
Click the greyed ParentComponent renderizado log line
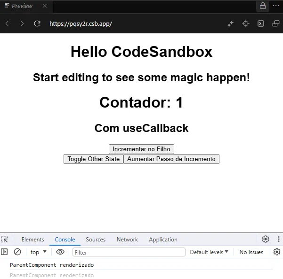[x=52, y=275]
